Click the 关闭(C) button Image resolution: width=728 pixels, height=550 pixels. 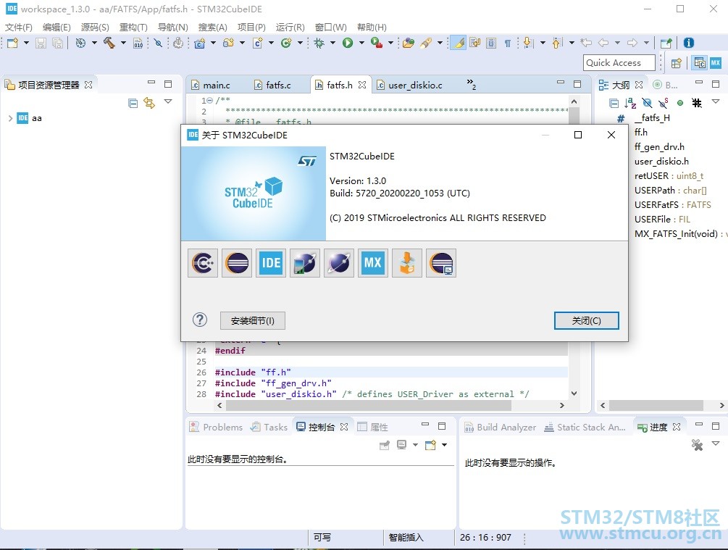[587, 320]
